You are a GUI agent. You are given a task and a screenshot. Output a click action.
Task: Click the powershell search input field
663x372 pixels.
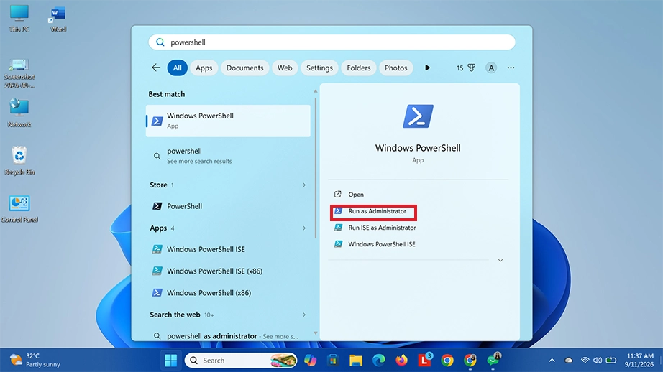tap(331, 42)
